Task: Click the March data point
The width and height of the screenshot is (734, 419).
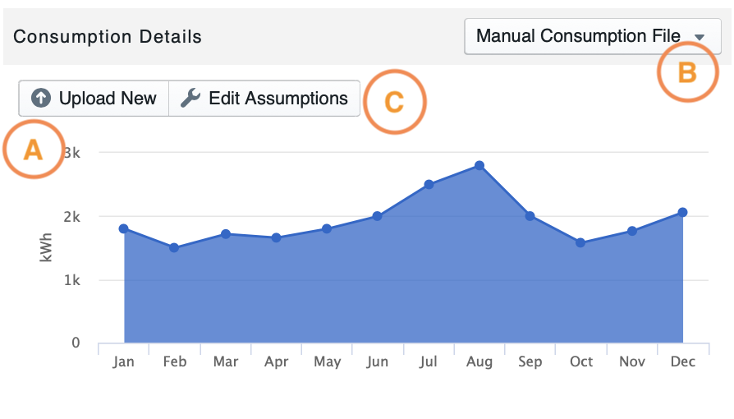Action: [225, 234]
